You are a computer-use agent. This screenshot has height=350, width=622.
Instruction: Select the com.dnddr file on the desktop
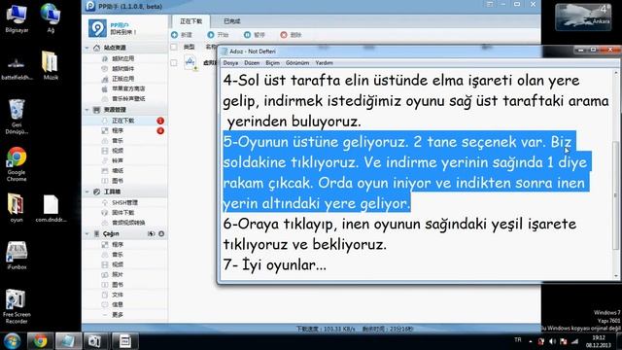click(x=51, y=207)
